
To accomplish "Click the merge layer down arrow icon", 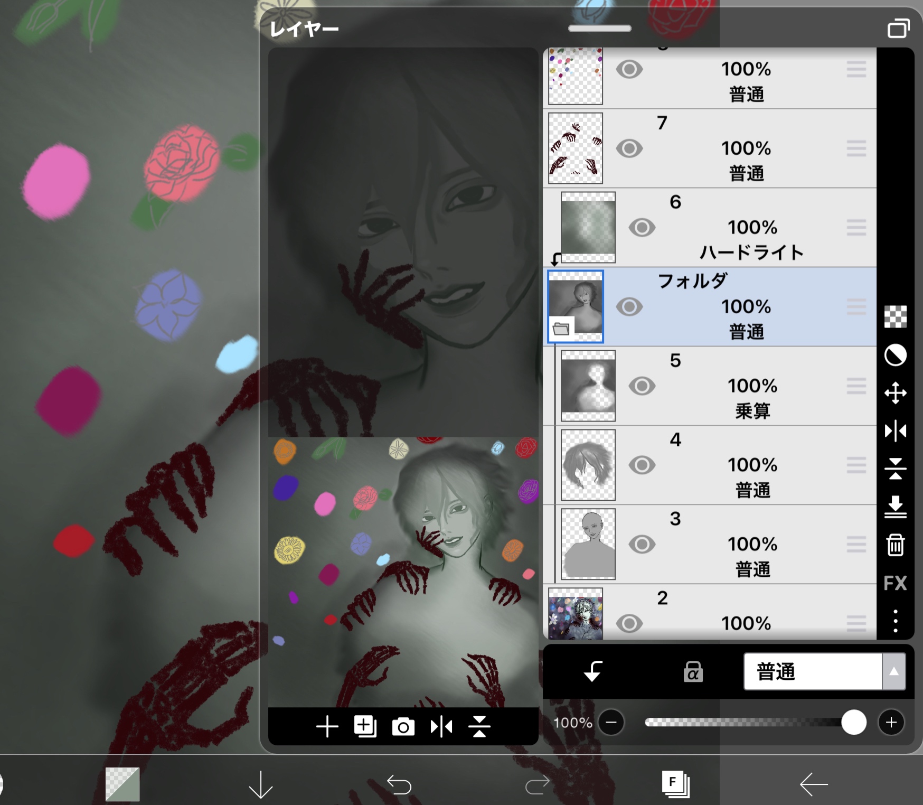I will 895,507.
